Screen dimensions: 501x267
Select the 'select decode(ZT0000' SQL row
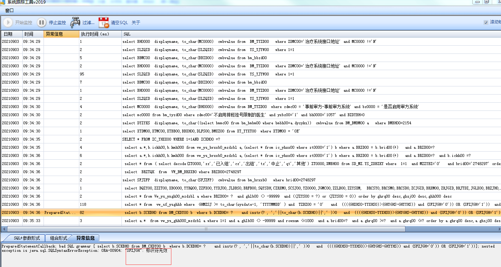251,164
